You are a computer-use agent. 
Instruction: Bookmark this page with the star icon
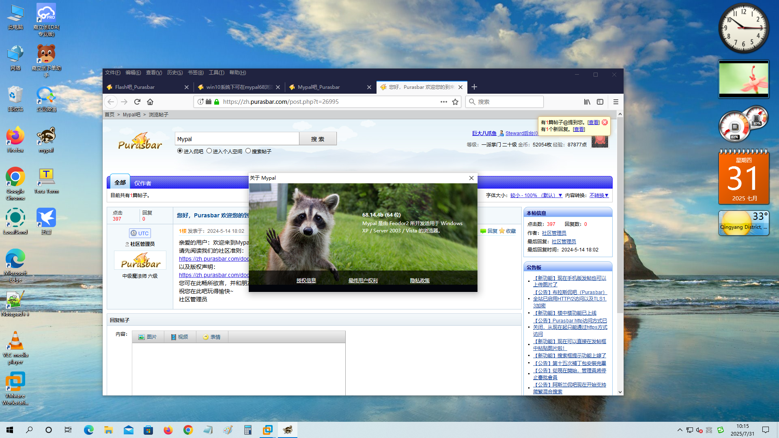click(x=455, y=102)
